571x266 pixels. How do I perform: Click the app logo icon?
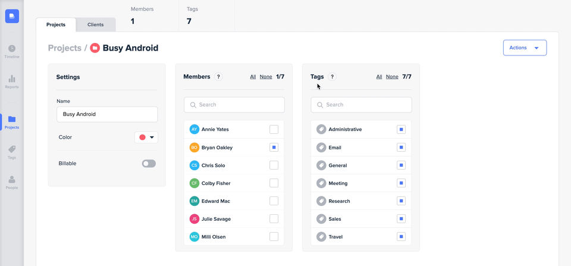pyautogui.click(x=12, y=16)
